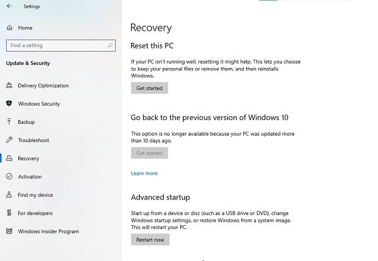Click the back arrow icon
The height and width of the screenshot is (261, 378).
[8, 6]
